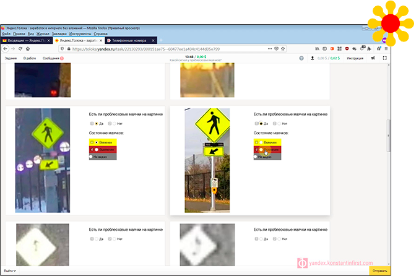Click the red uBlock shield extension
This screenshot has height=276, width=416.
(x=347, y=49)
